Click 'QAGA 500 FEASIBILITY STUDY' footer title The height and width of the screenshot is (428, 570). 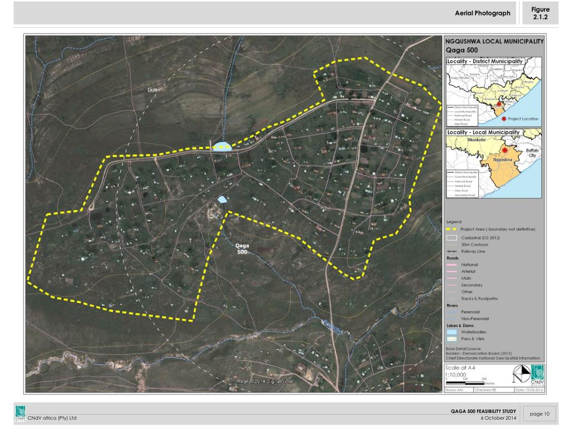click(483, 411)
